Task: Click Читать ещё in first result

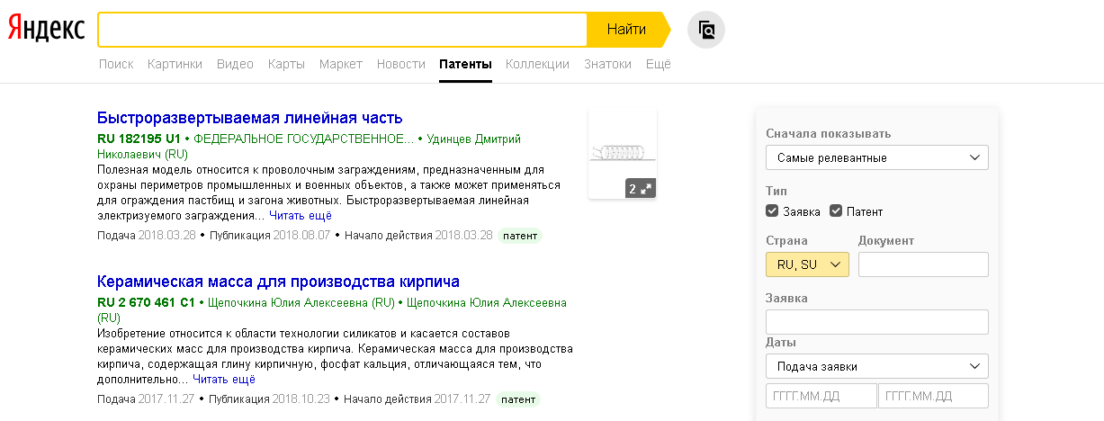Action: click(x=301, y=216)
